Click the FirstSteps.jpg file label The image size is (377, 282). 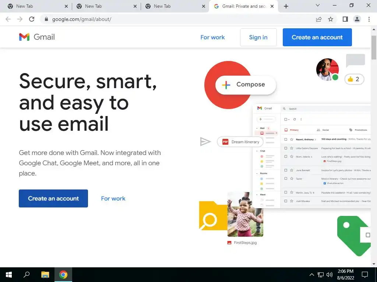pyautogui.click(x=242, y=243)
